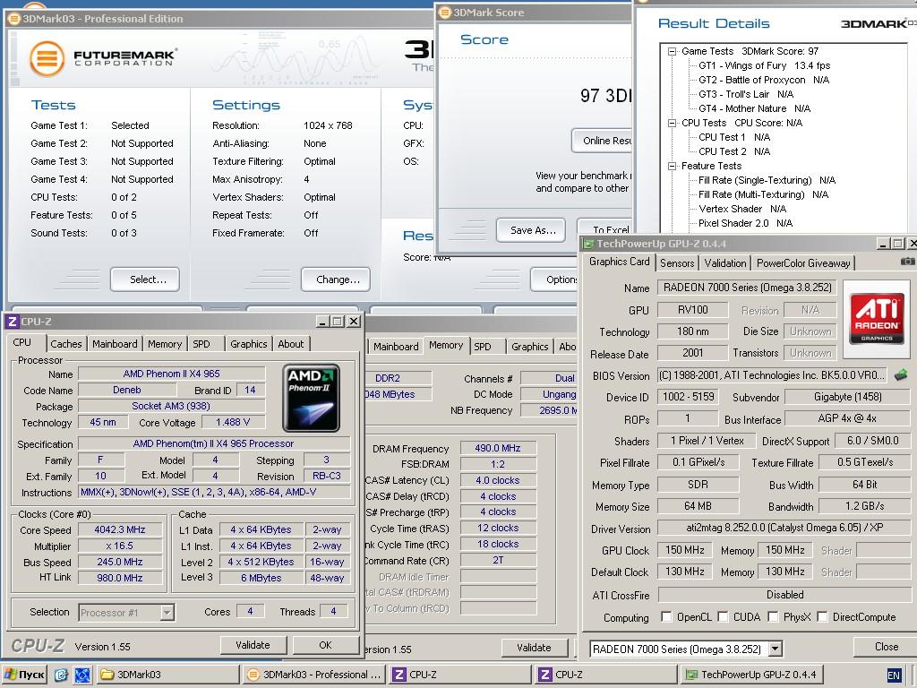
Task: Select GT2 - Battle of Proxycon tree row
Action: point(764,80)
